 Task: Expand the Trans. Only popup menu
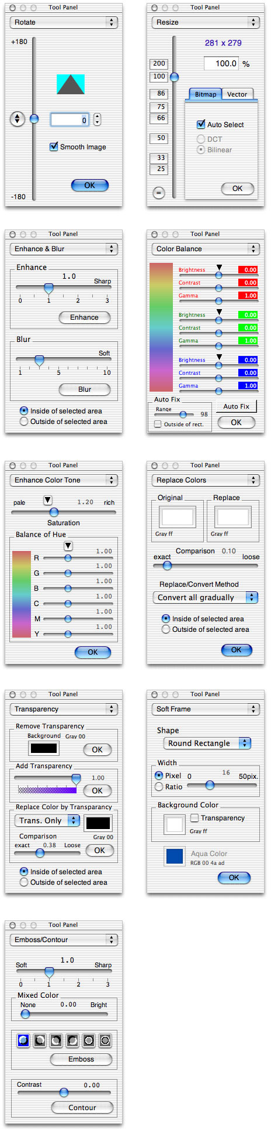coord(47,820)
